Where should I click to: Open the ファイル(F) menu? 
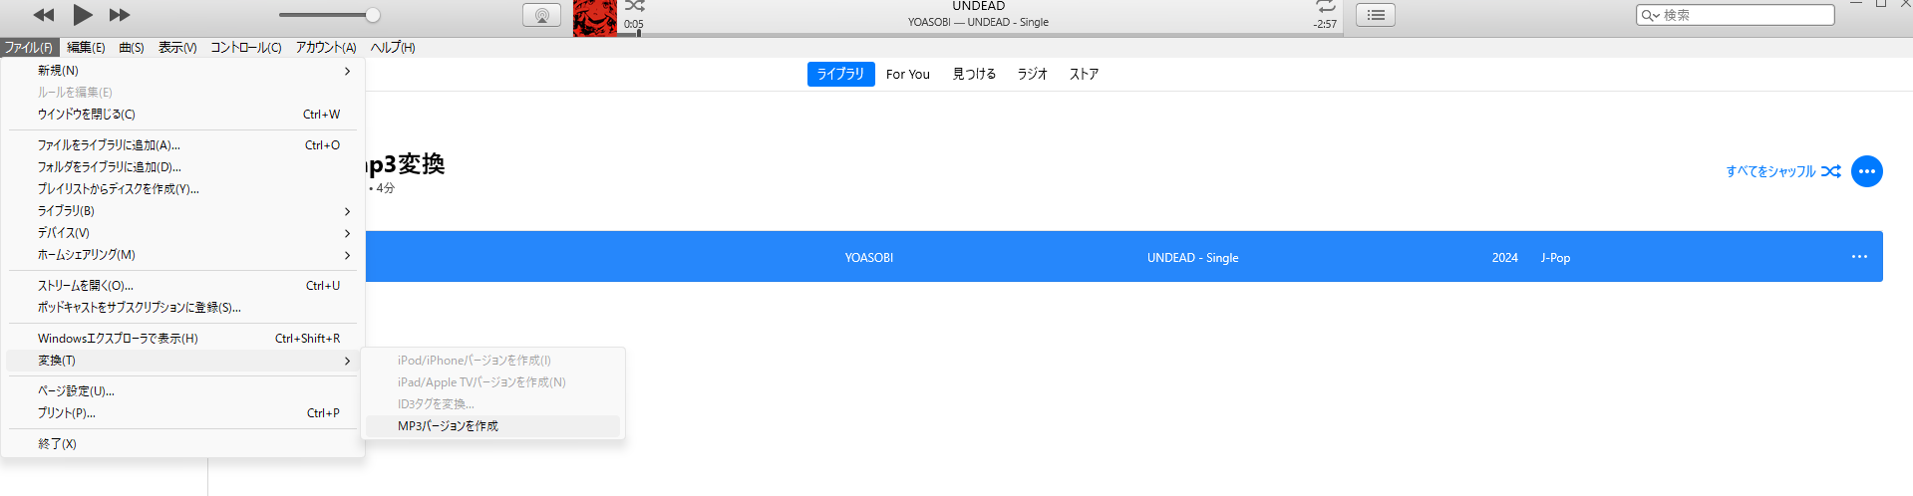tap(28, 47)
